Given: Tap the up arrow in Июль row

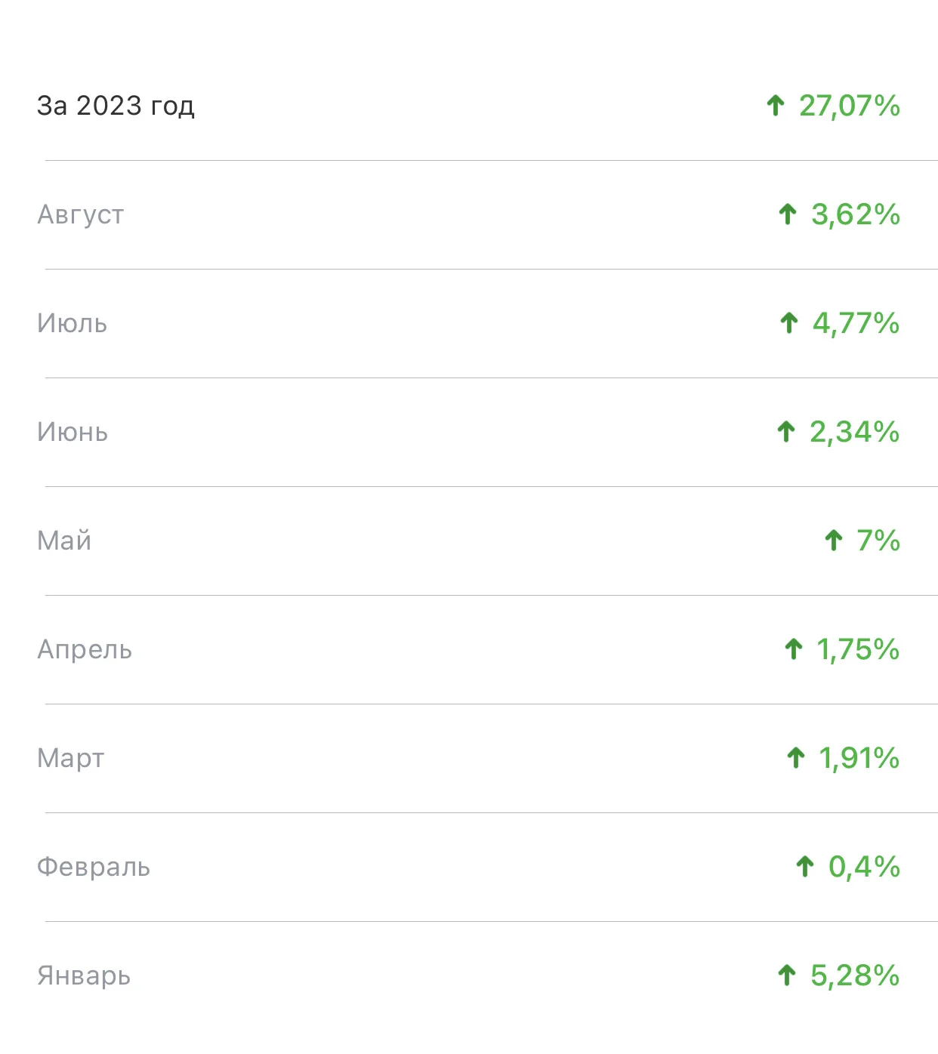Looking at the screenshot, I should (788, 323).
